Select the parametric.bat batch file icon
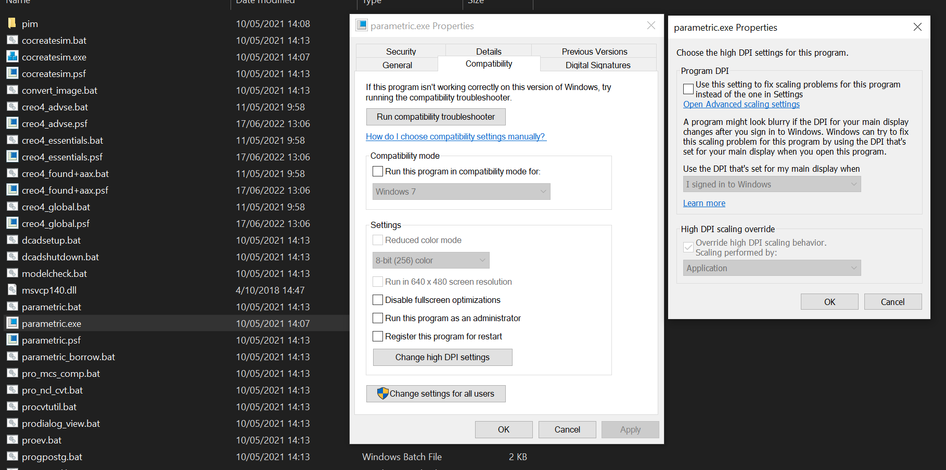Viewport: 946px width, 470px height. 11,307
